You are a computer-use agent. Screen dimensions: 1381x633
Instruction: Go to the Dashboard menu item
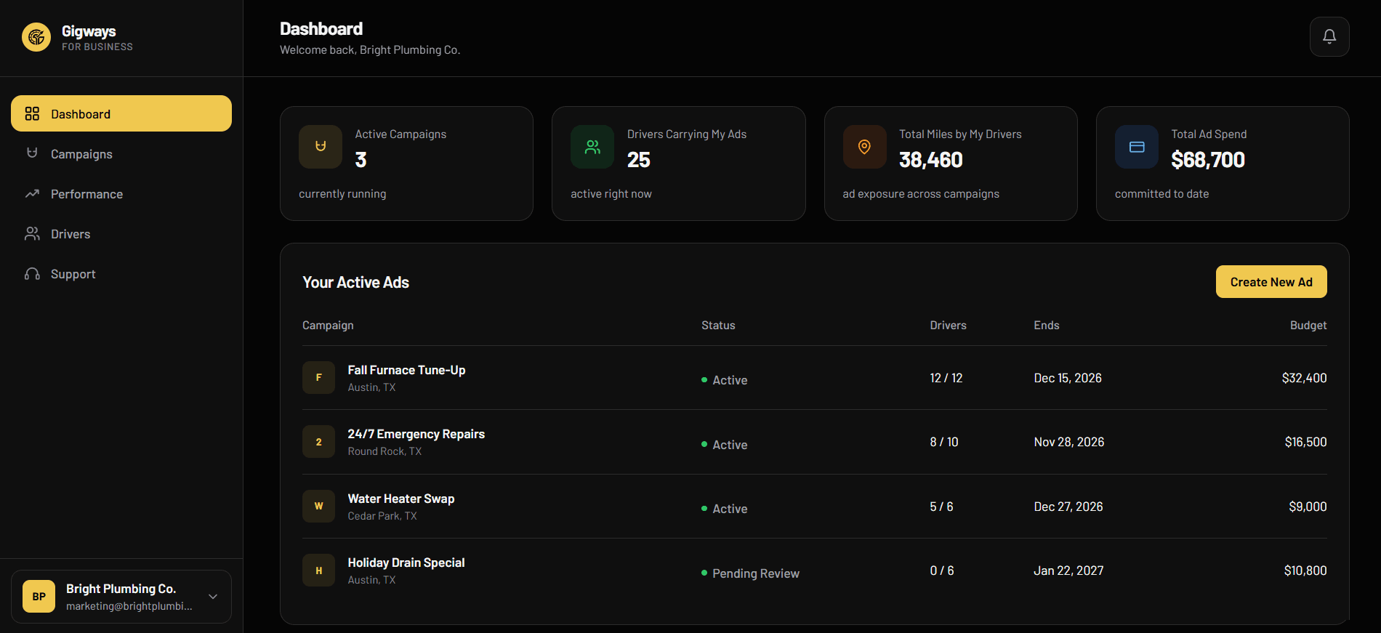point(121,113)
